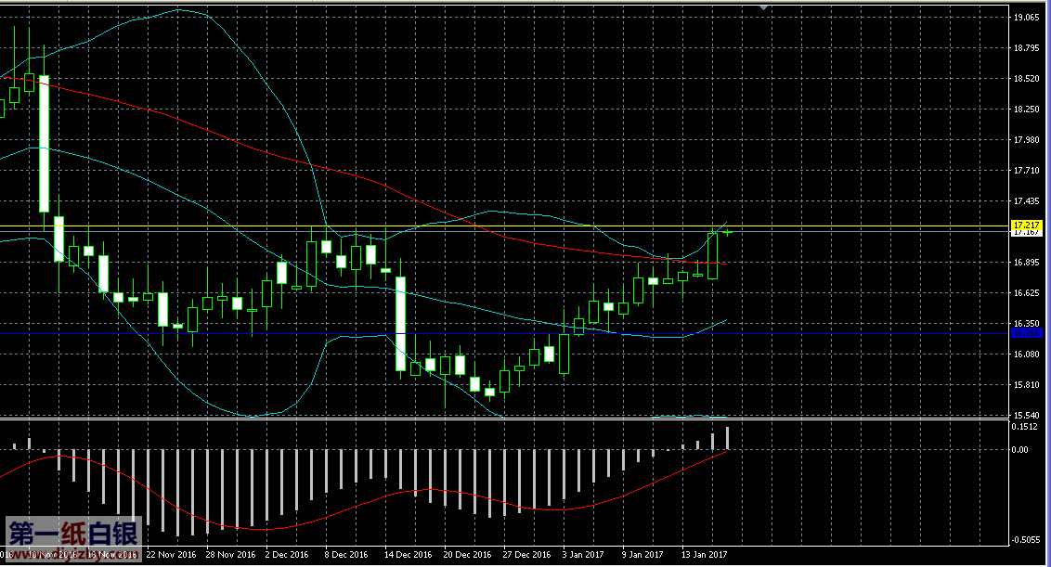Click the 8 Dec 2016 date label

coord(346,555)
